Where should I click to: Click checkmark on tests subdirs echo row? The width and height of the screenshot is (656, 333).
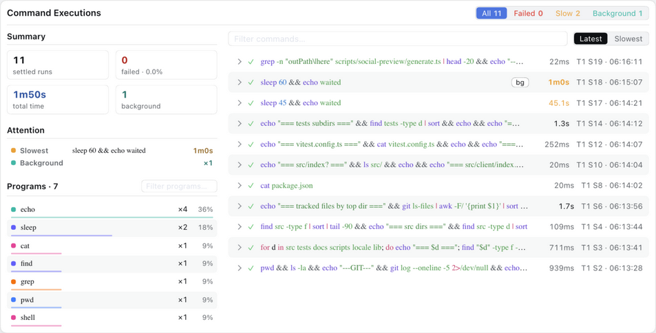pos(251,123)
